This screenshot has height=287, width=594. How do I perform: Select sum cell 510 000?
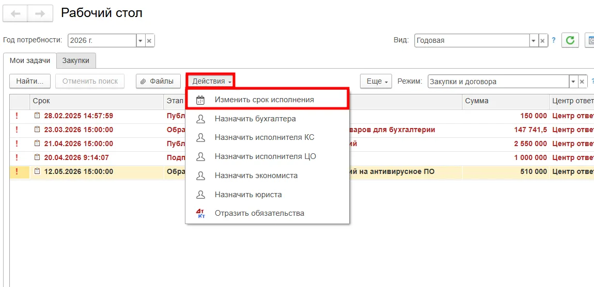tap(505, 172)
